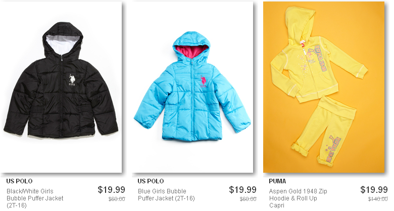The image size is (394, 211).
Task: Click the $19.99 price of blue jacket
Action: click(242, 190)
